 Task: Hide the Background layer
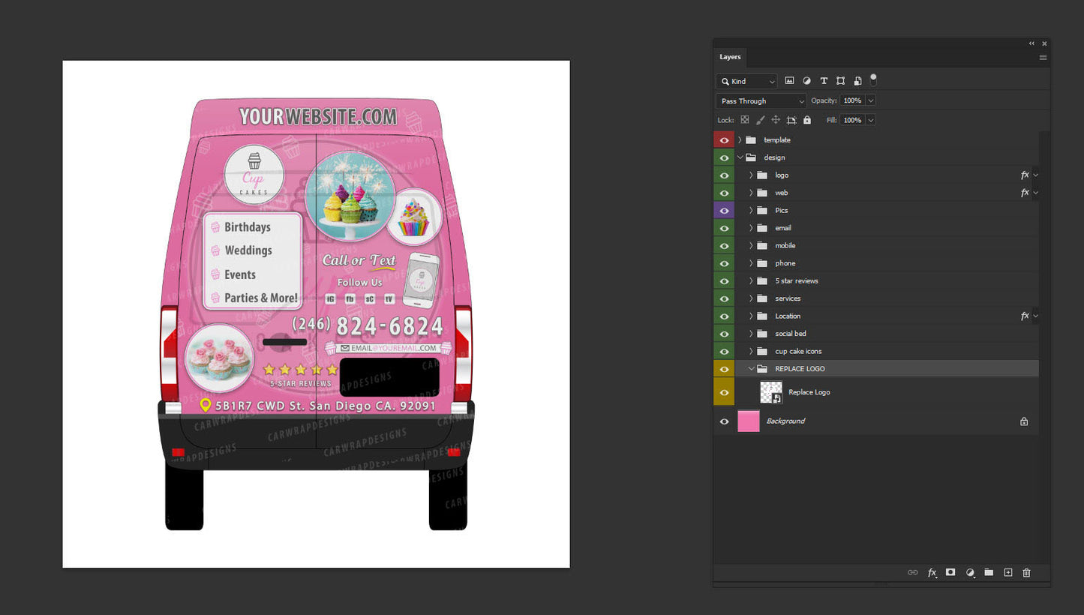click(x=724, y=421)
